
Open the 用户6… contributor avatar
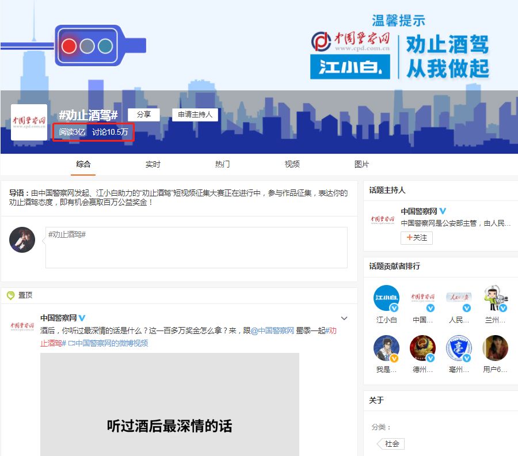click(495, 348)
